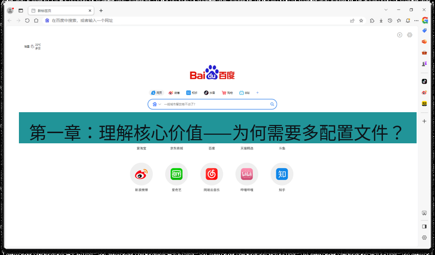Viewport: 435px width, 255px height.
Task: Refresh the page
Action: point(27,20)
